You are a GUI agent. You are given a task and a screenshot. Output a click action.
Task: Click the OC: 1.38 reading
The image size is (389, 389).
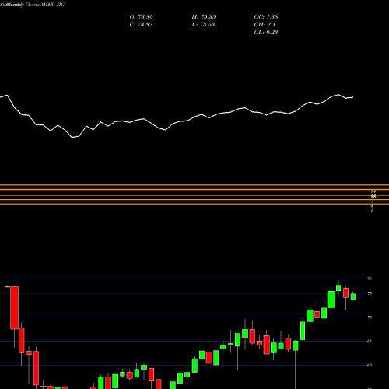266,17
